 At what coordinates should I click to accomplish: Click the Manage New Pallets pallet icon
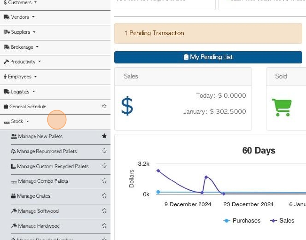(x=14, y=136)
